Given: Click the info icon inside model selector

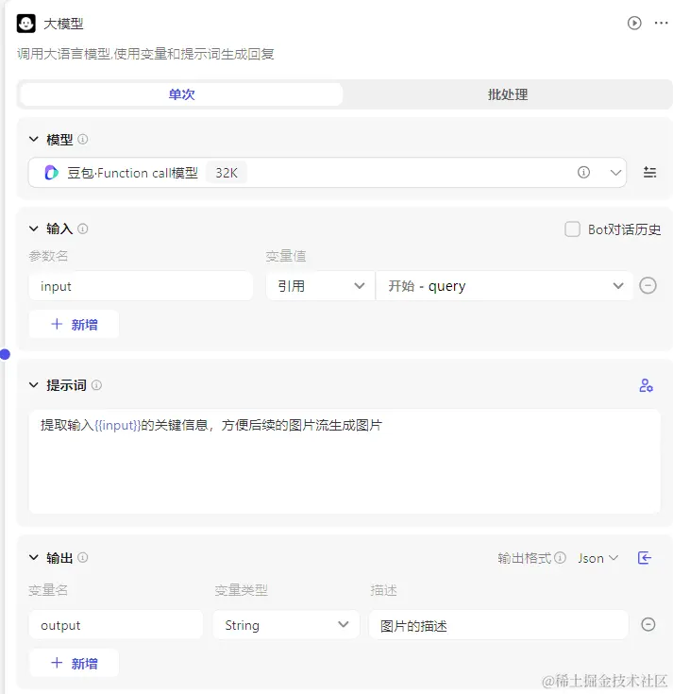Looking at the screenshot, I should coord(583,172).
